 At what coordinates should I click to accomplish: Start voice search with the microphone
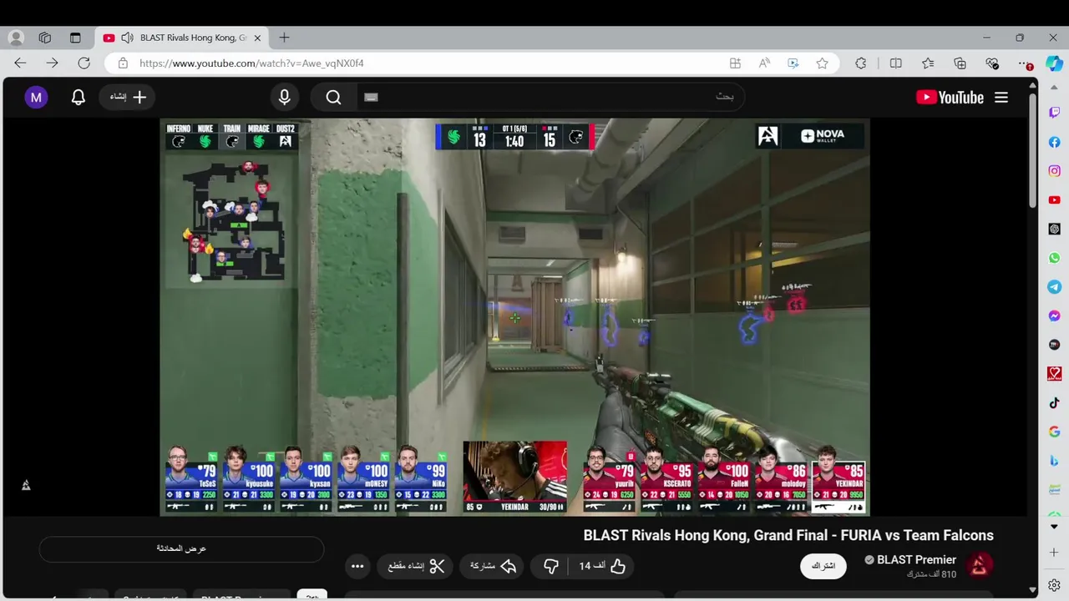tap(285, 98)
